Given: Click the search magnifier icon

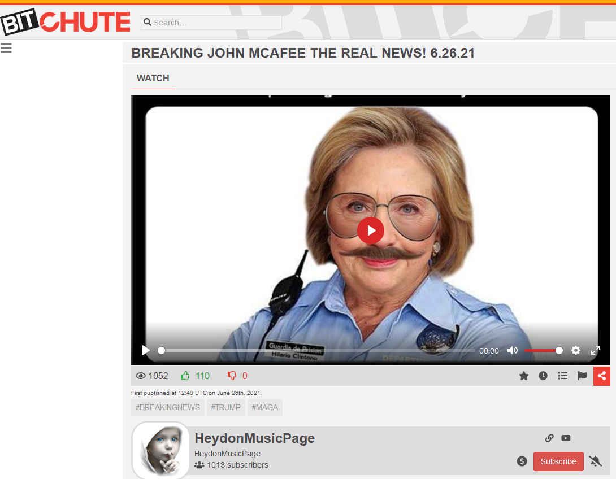Looking at the screenshot, I should click(148, 22).
